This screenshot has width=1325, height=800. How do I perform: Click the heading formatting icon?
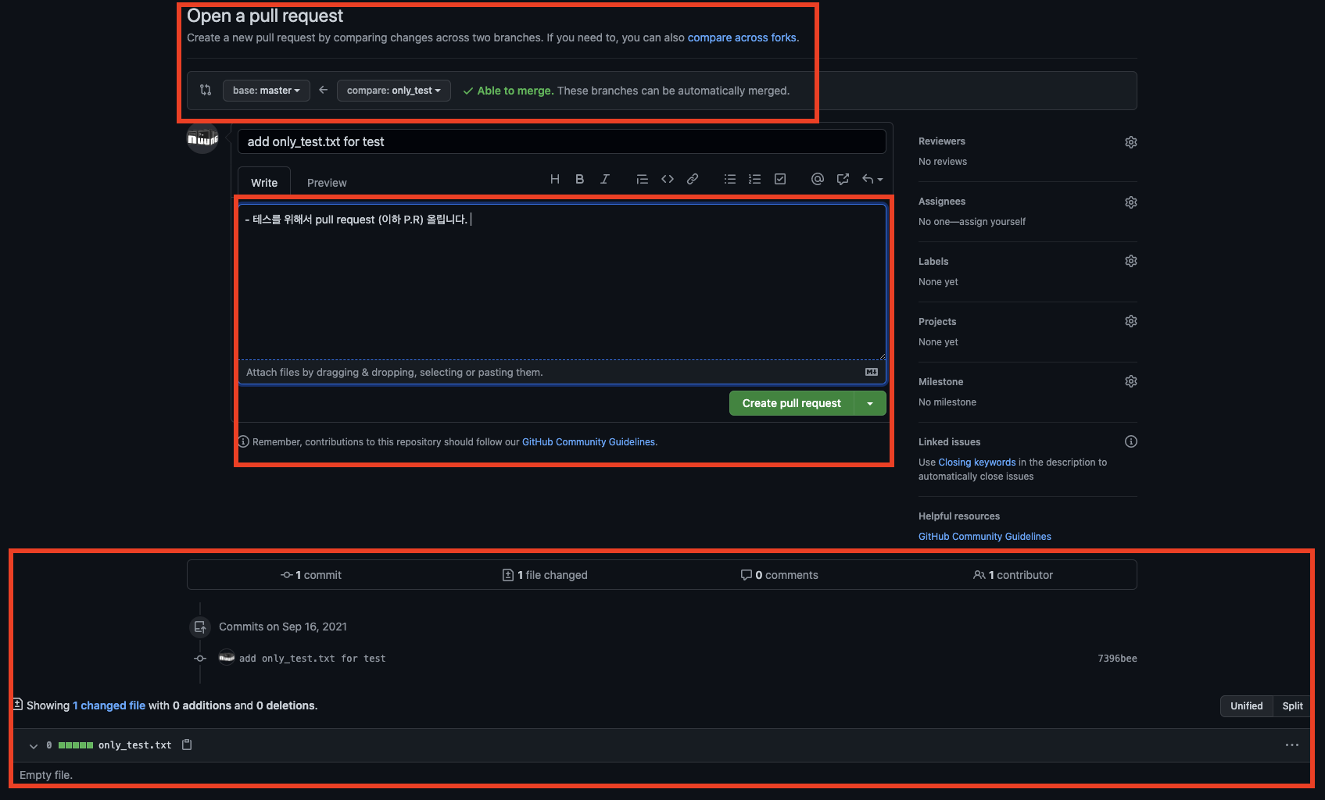pyautogui.click(x=555, y=179)
